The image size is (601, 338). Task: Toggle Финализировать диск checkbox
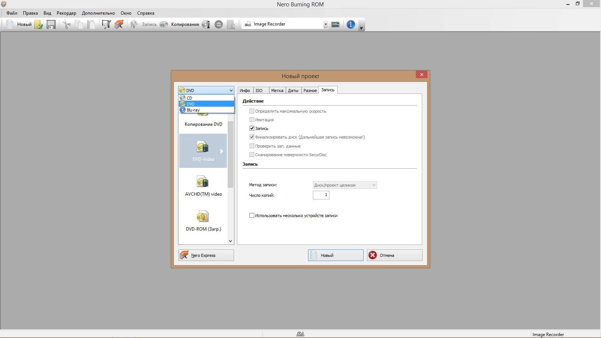pos(252,137)
